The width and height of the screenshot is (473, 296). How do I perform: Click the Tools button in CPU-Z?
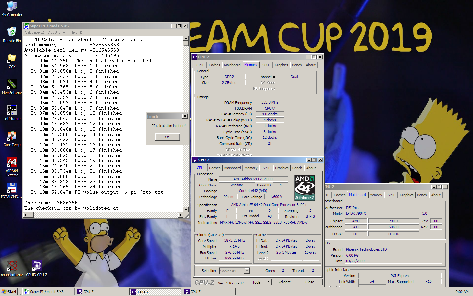(x=257, y=282)
